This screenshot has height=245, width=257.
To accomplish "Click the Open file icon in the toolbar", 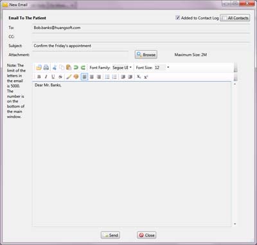I will [39, 68].
